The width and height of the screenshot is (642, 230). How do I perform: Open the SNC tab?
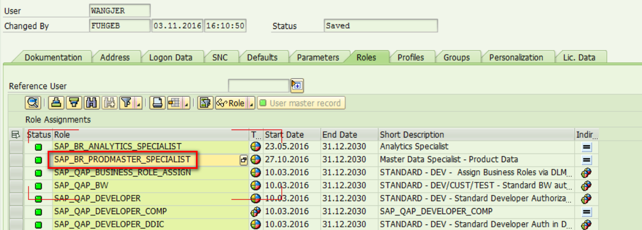(x=220, y=57)
